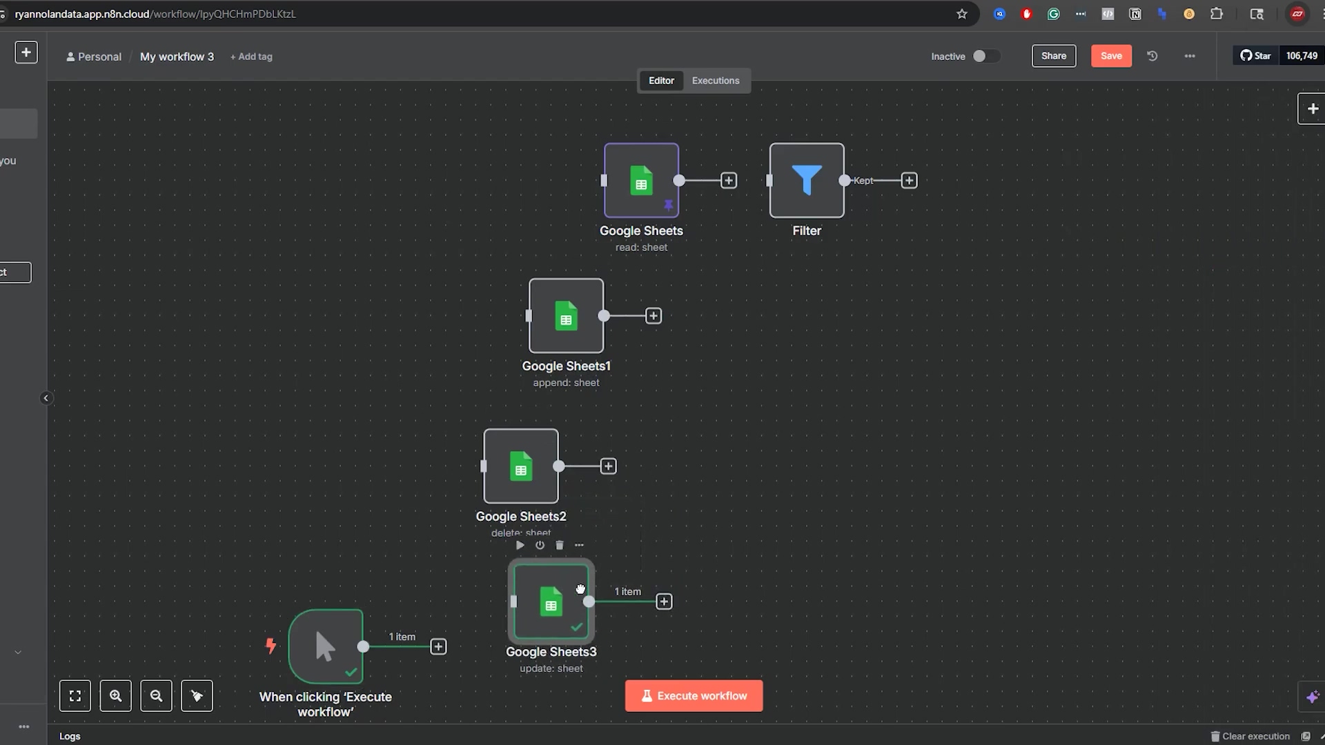Image resolution: width=1325 pixels, height=745 pixels.
Task: Toggle the Inactive workflow switch
Action: [x=985, y=56]
